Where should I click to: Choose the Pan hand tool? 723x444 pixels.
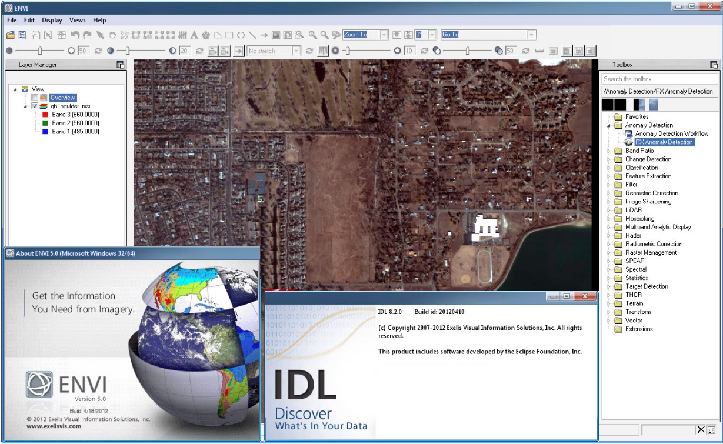click(112, 35)
